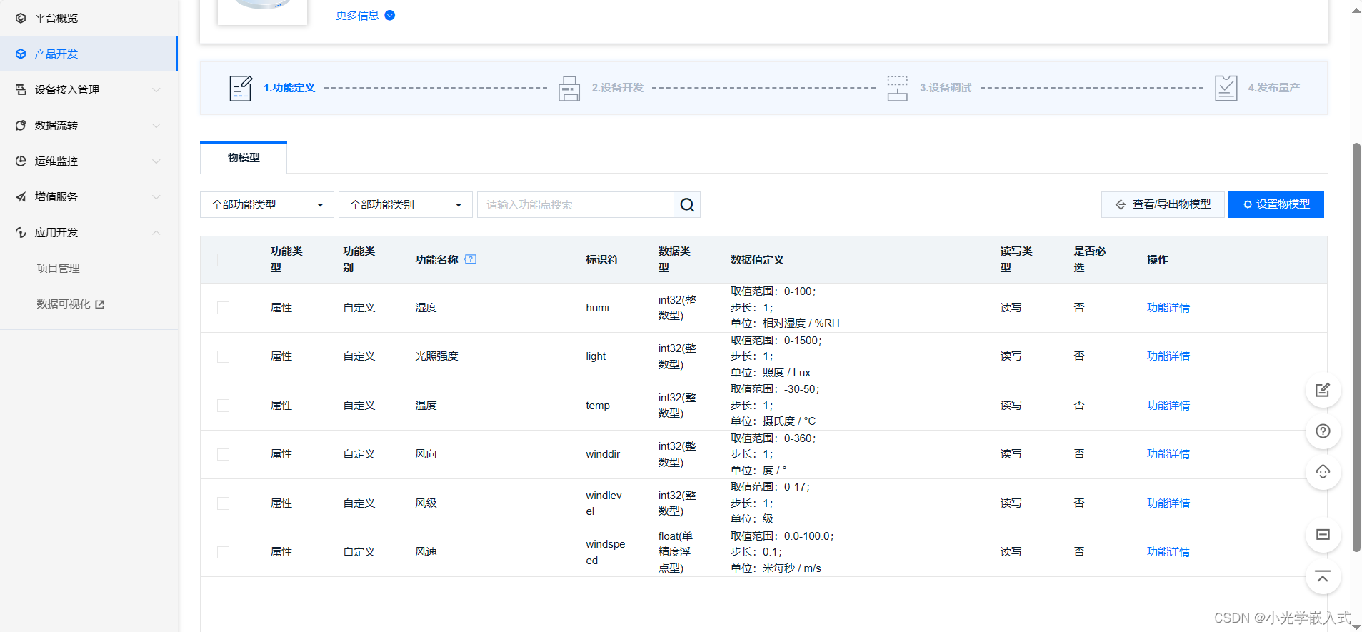The height and width of the screenshot is (632, 1362).
Task: Click the magnifier search icon
Action: (687, 205)
